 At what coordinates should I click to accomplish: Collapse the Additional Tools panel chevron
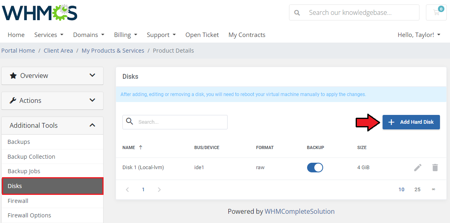click(92, 125)
